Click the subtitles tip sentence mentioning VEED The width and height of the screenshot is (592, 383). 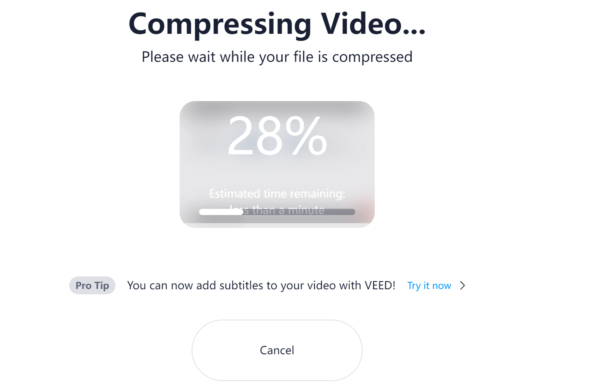click(261, 285)
